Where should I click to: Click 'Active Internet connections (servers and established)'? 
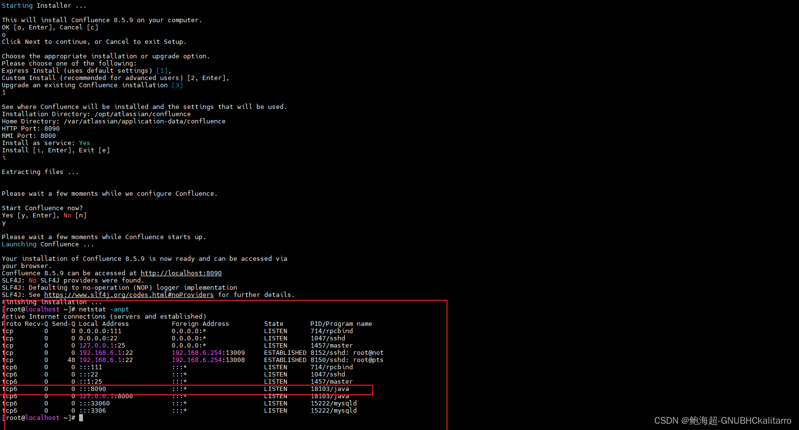click(x=104, y=316)
